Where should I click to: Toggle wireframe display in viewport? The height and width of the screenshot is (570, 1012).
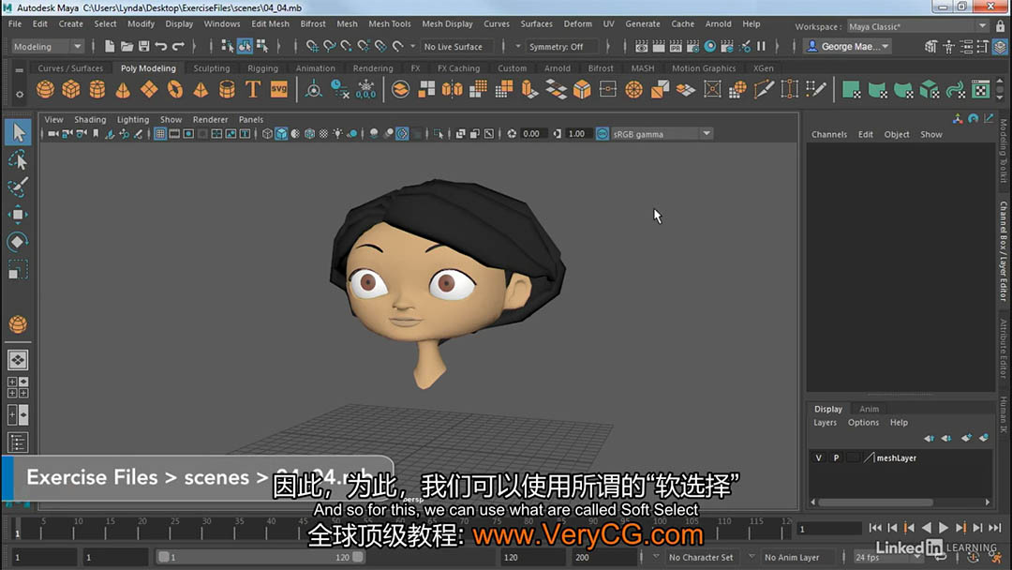[x=267, y=134]
